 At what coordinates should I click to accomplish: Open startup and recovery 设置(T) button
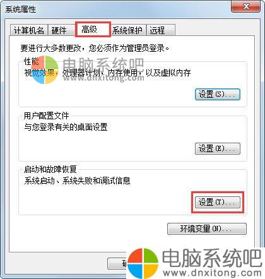[217, 202]
